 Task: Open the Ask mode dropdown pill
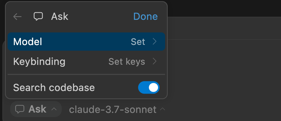pyautogui.click(x=36, y=109)
